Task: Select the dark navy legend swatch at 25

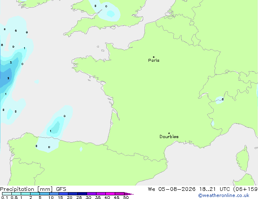Action: 82,194
